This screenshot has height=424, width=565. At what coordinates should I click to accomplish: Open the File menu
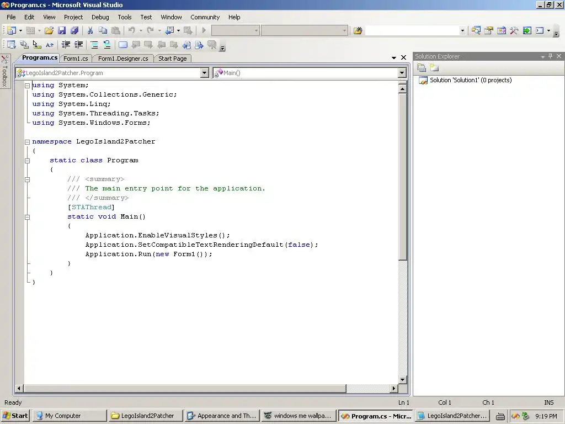click(11, 17)
